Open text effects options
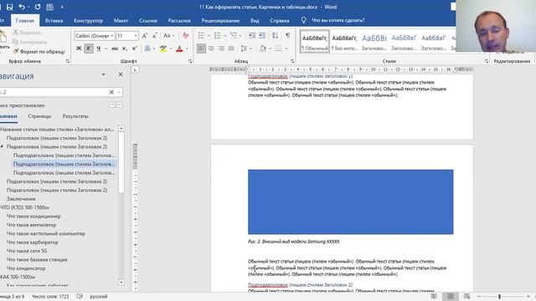Screen dimensions: 536x301 [147, 48]
